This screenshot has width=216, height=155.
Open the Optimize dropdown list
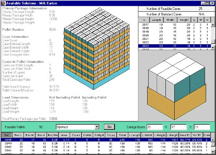coord(97,127)
